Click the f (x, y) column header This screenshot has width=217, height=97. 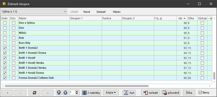[165, 18]
